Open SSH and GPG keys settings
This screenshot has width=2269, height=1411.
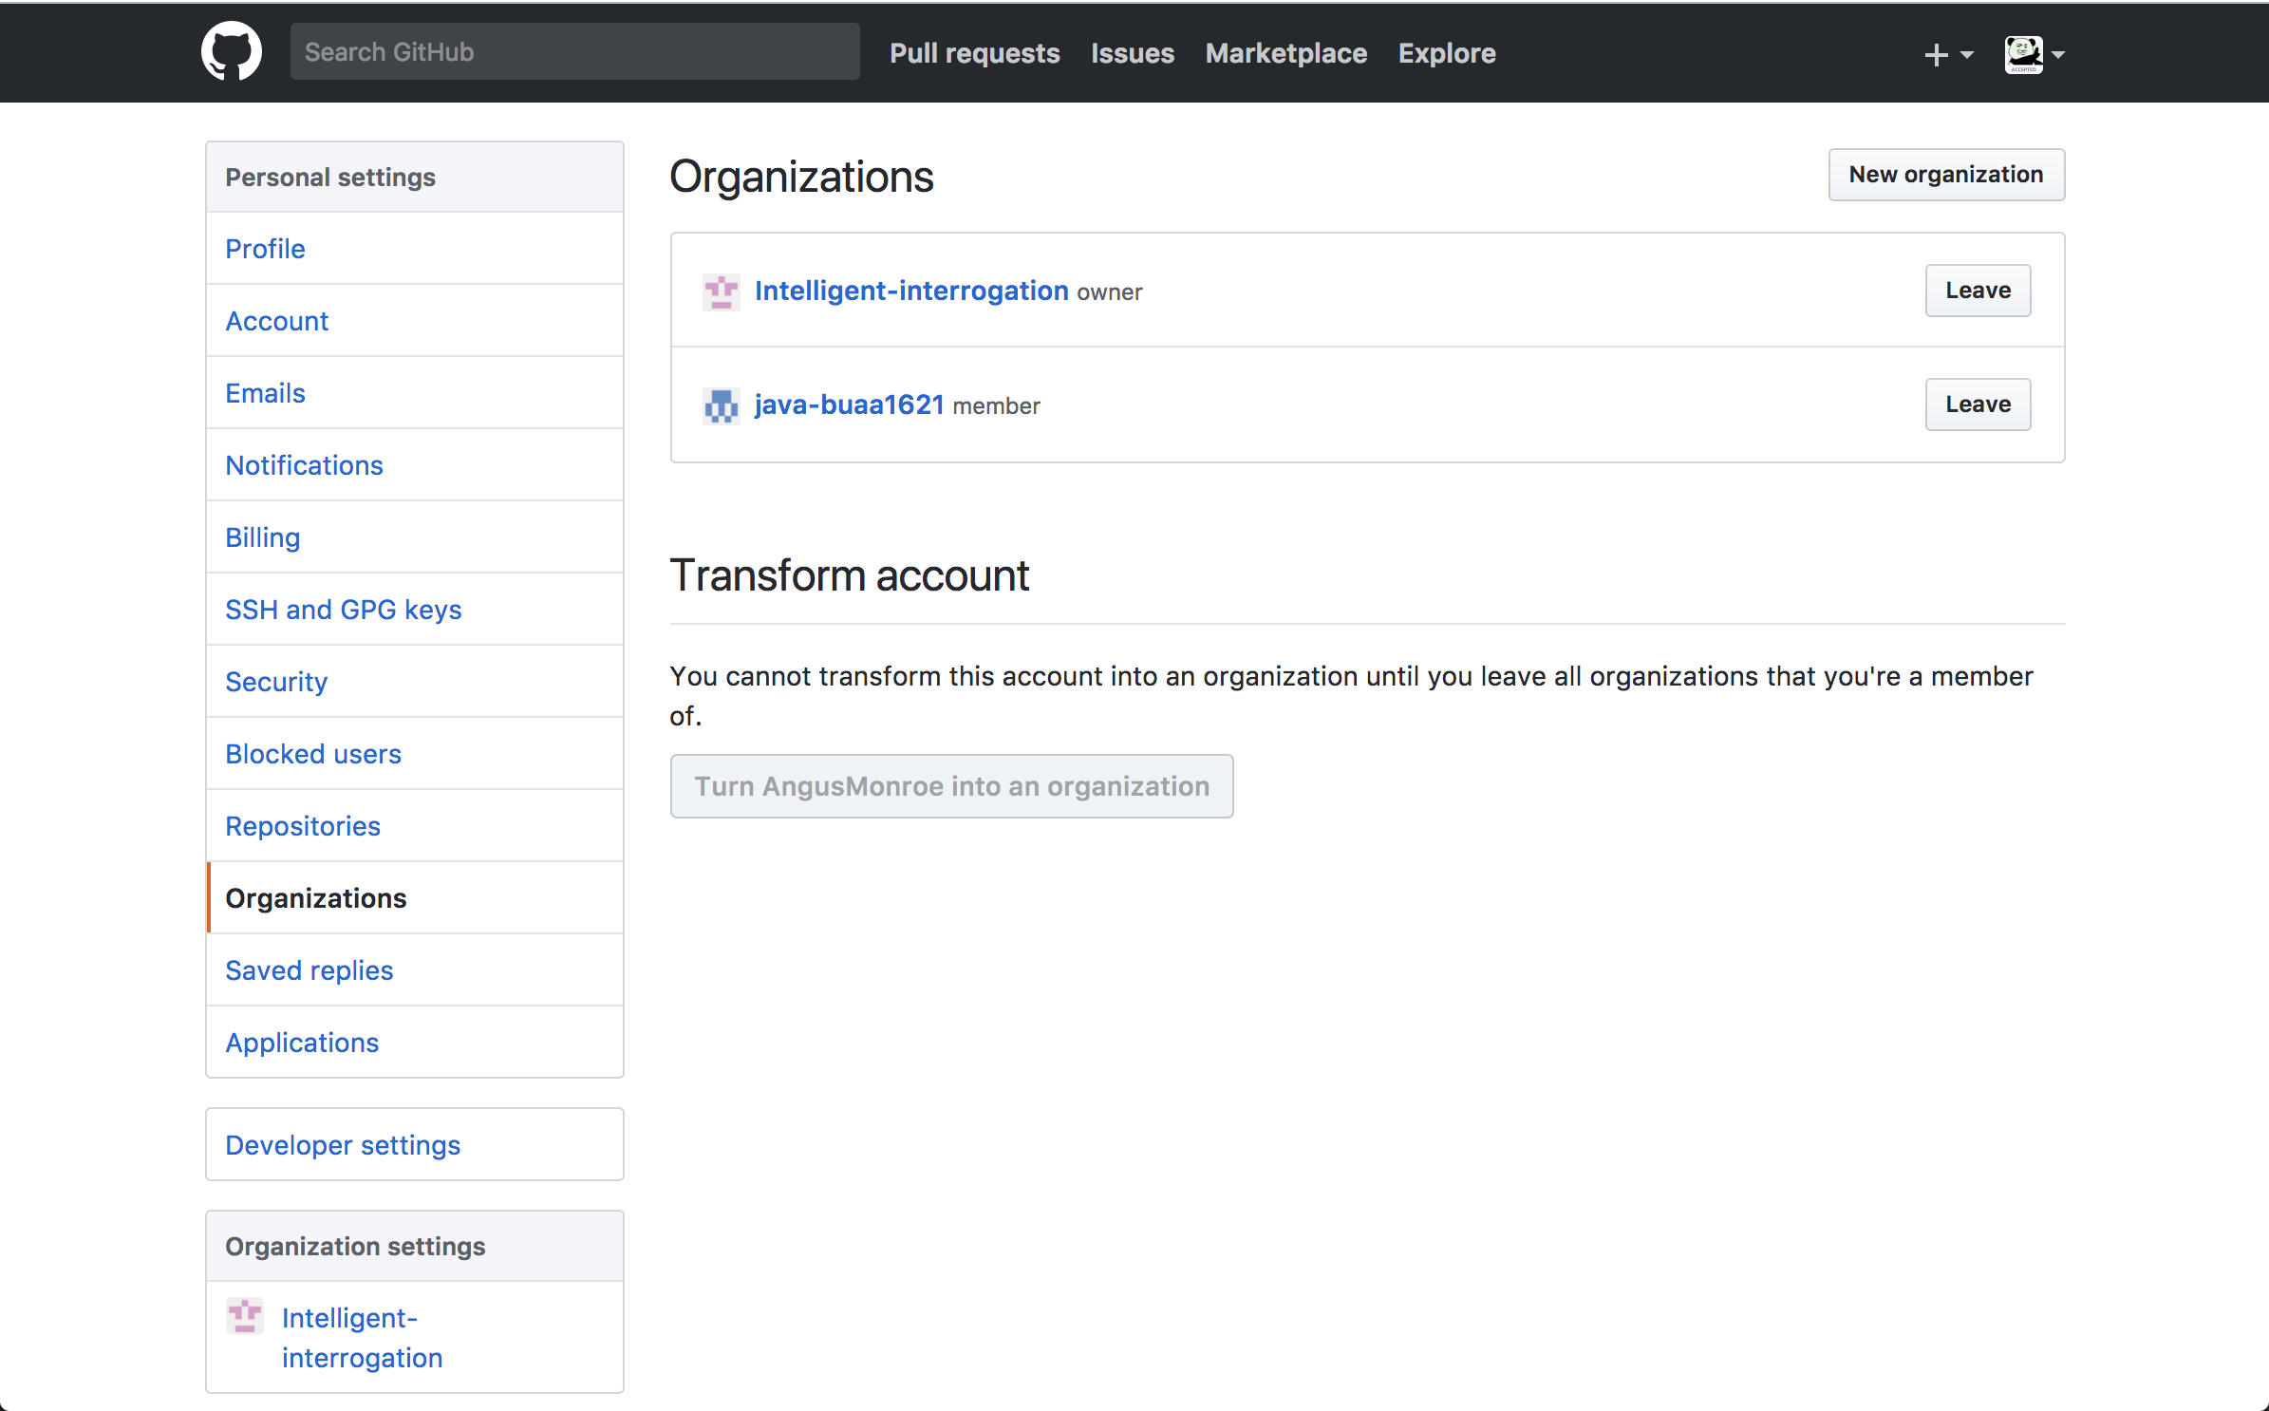tap(415, 610)
